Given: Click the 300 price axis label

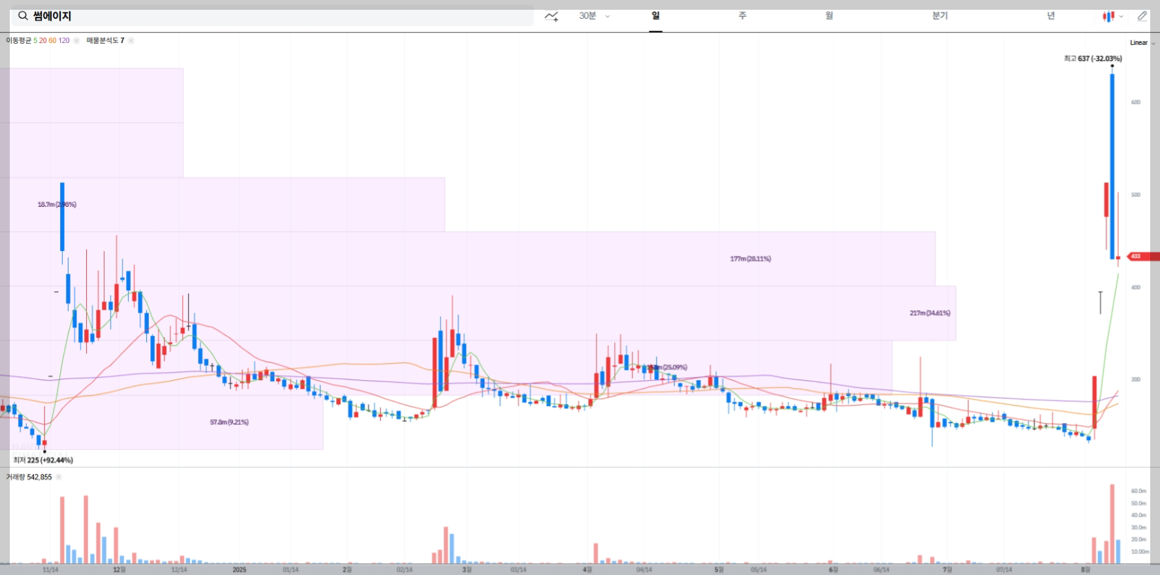Looking at the screenshot, I should (x=1136, y=379).
